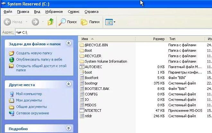Click drive icon in title bar
Viewport: 212px width, 133px height.
pyautogui.click(x=4, y=4)
